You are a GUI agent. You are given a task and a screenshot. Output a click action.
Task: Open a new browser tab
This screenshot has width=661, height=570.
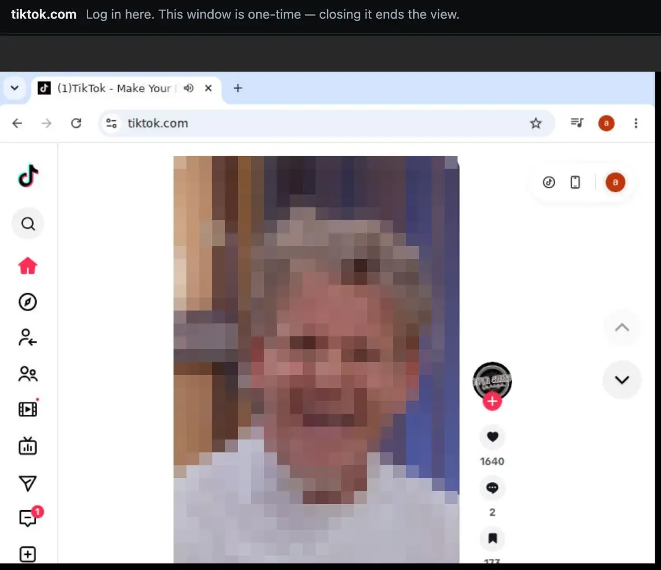pyautogui.click(x=238, y=88)
